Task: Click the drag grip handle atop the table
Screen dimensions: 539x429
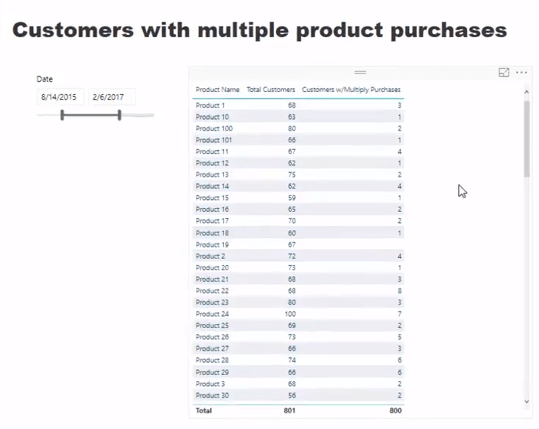Action: coord(360,73)
